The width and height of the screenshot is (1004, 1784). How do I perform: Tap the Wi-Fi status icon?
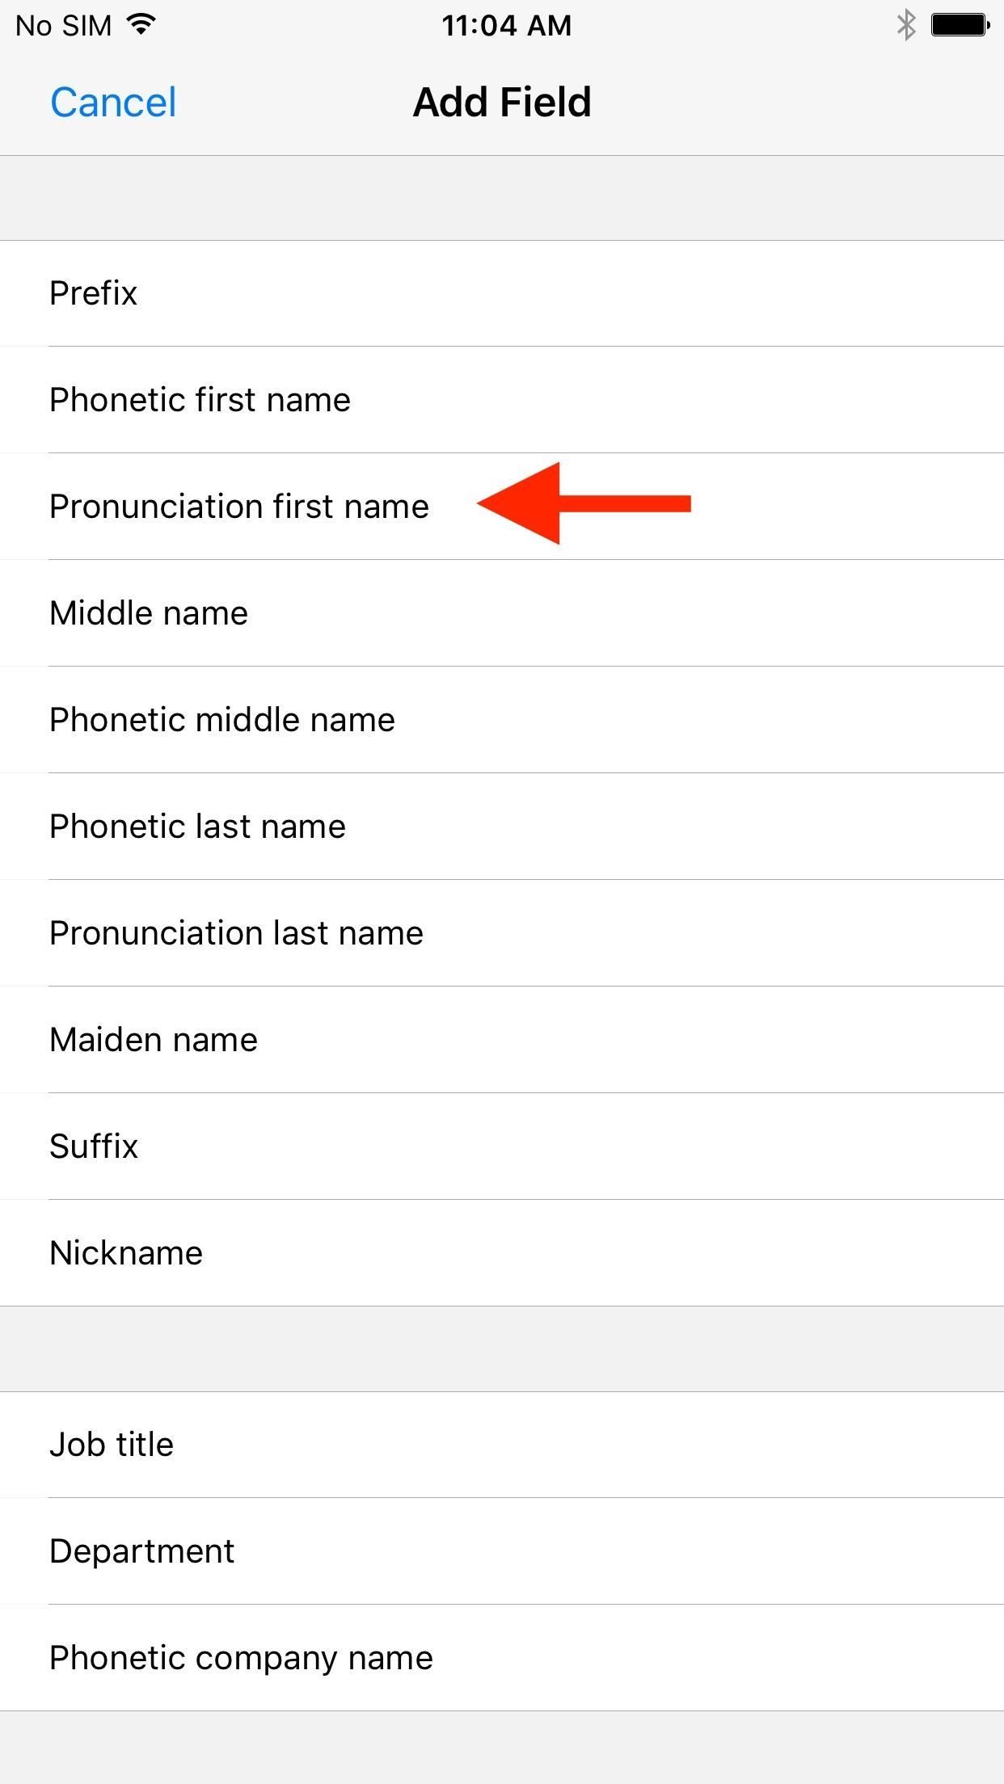coord(141,25)
